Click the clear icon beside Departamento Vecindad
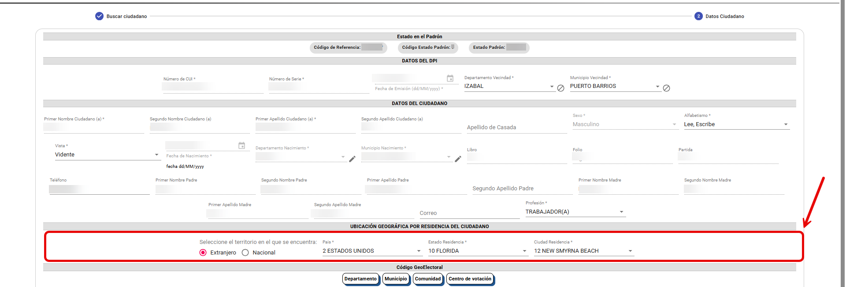The width and height of the screenshot is (846, 287). [560, 88]
